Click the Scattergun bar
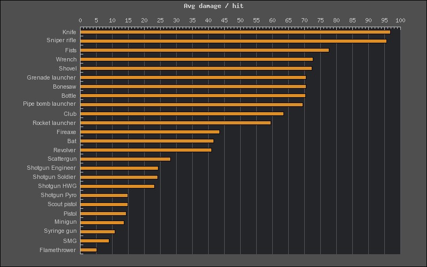The image size is (427, 267). click(x=125, y=159)
